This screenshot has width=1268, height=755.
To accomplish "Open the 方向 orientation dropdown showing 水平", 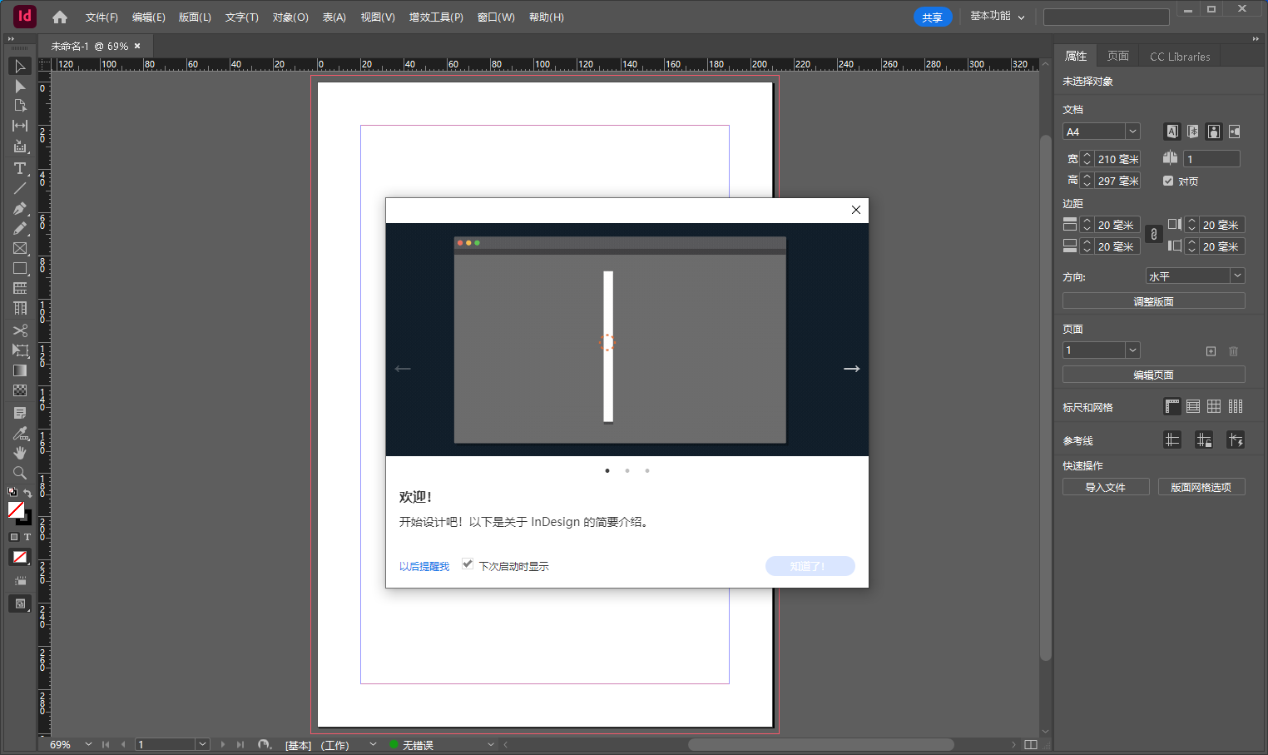I will 1237,275.
